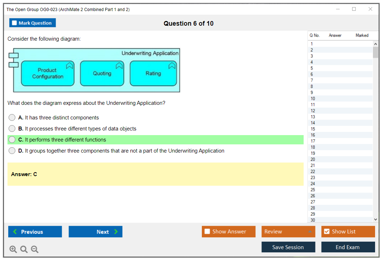
Task: Select answer A three distinct components
Action: click(12, 118)
